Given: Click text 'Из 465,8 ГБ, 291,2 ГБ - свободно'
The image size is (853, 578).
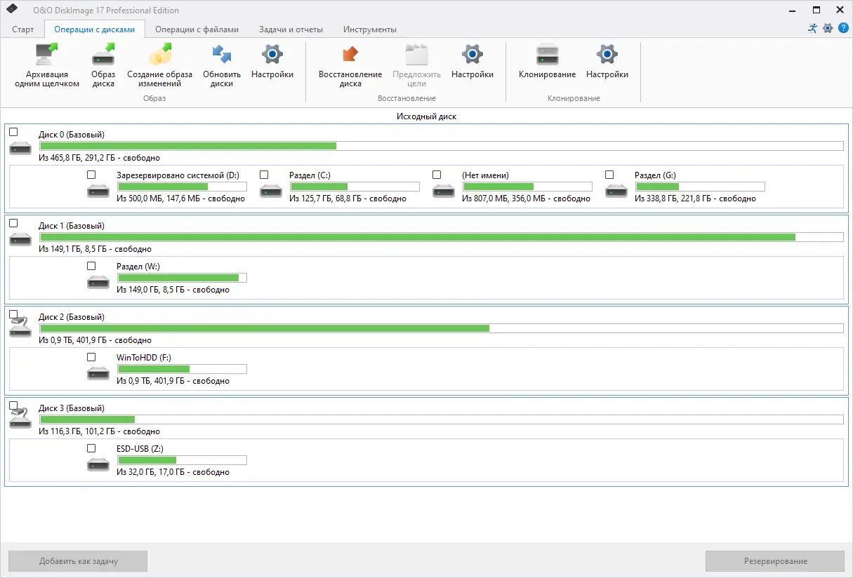Looking at the screenshot, I should [100, 158].
